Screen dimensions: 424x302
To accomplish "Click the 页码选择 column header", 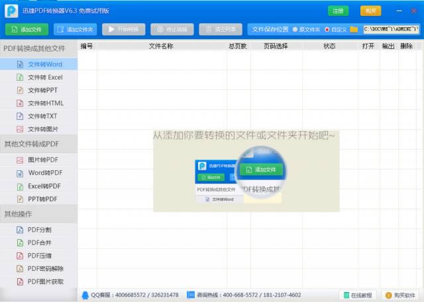I will 276,46.
